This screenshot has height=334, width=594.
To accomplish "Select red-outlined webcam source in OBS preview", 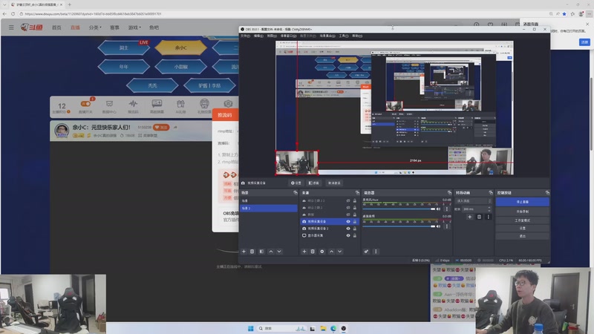I will [x=296, y=163].
